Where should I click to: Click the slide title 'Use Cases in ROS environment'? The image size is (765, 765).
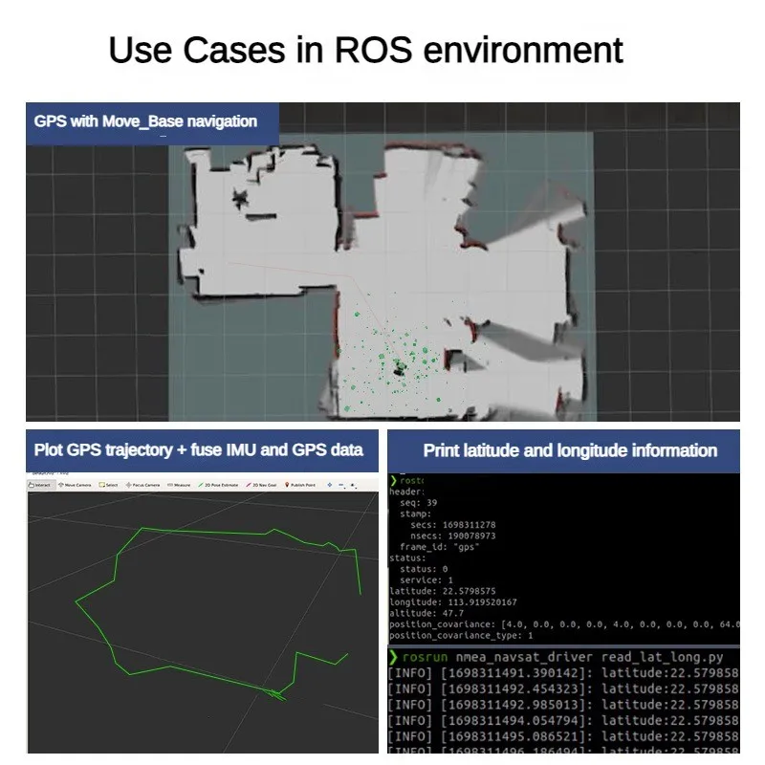pyautogui.click(x=365, y=50)
